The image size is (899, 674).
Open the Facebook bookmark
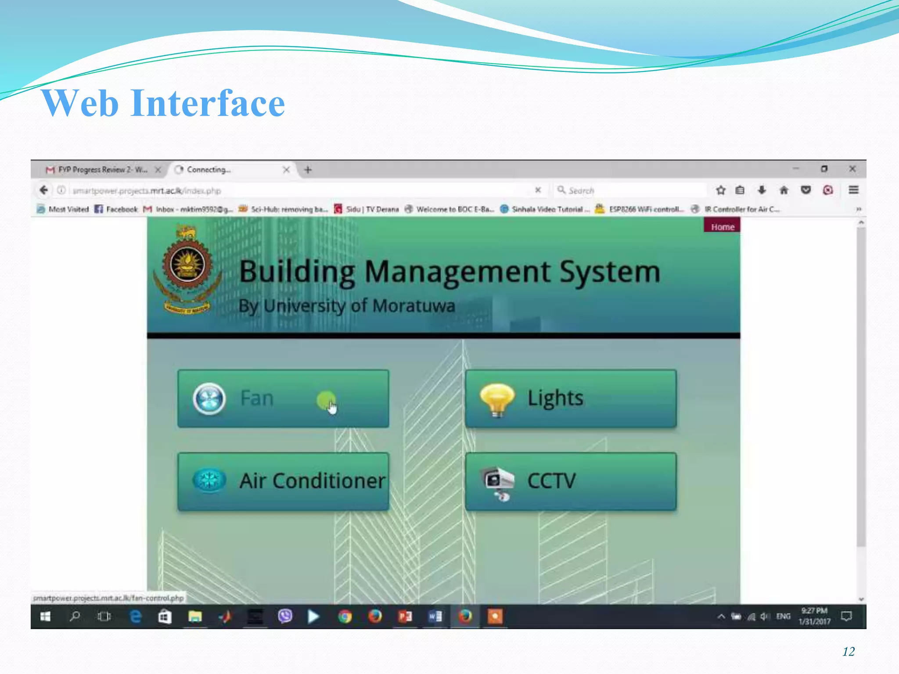coord(116,209)
